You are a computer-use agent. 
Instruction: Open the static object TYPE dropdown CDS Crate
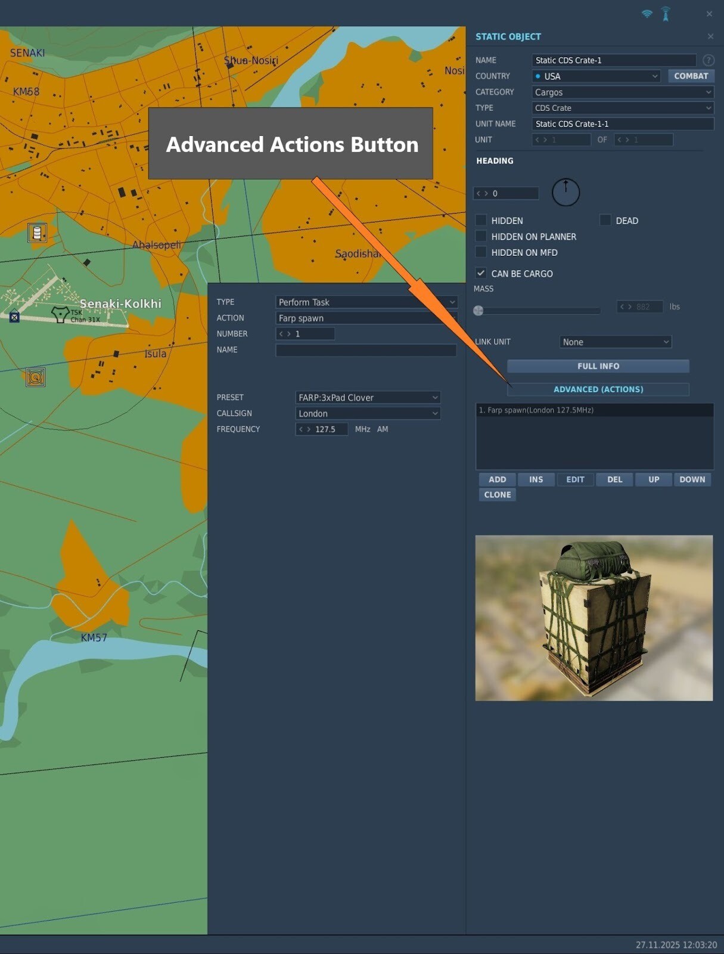623,108
